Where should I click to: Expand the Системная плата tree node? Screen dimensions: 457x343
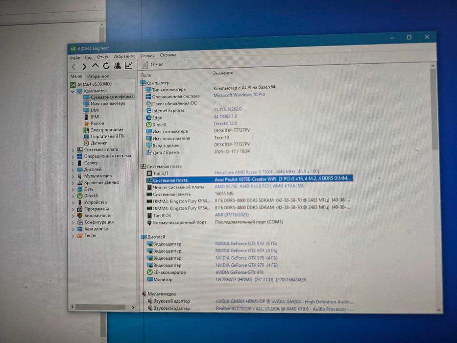tap(73, 150)
